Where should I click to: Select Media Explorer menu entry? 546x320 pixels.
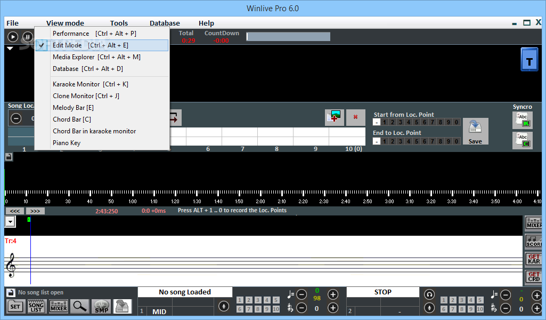pyautogui.click(x=102, y=57)
